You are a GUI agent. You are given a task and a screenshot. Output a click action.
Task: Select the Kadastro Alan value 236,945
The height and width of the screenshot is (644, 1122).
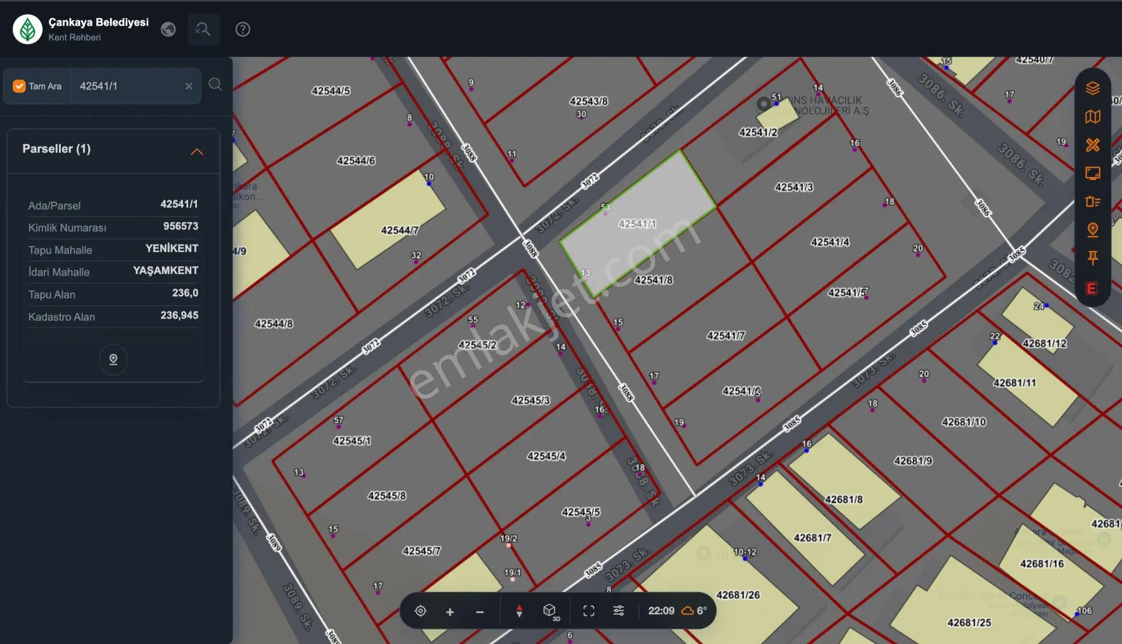click(x=179, y=315)
